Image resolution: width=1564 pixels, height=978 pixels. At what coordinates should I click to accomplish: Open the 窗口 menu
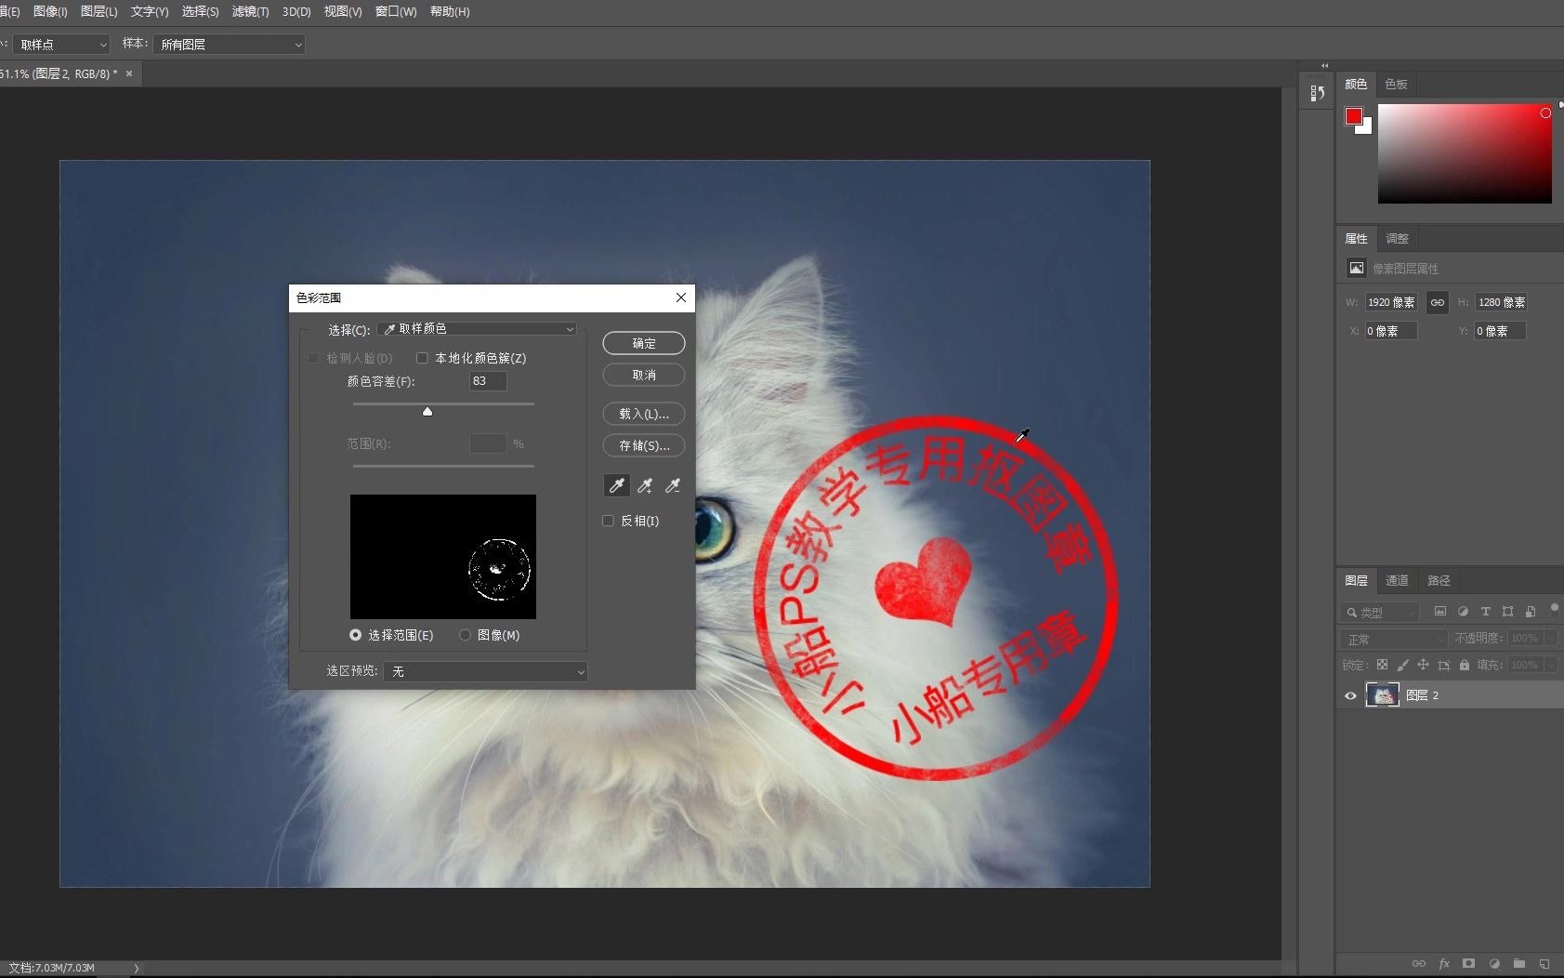pos(396,11)
